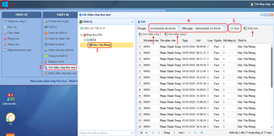Click the filter funnel icon in device search

point(132,133)
